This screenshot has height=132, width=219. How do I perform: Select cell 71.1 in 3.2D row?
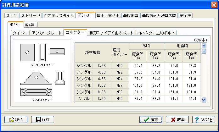(x=174, y=99)
